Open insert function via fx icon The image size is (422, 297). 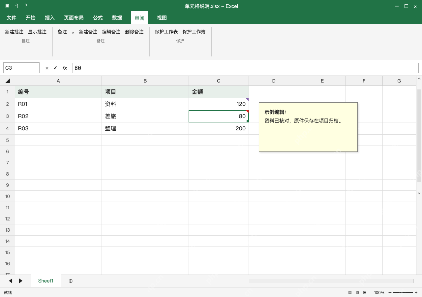coord(65,68)
